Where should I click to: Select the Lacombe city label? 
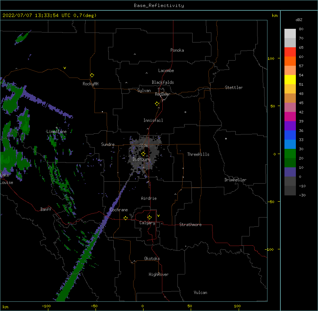tap(166, 71)
